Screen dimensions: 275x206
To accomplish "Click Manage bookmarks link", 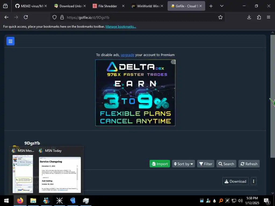I will tap(121, 27).
